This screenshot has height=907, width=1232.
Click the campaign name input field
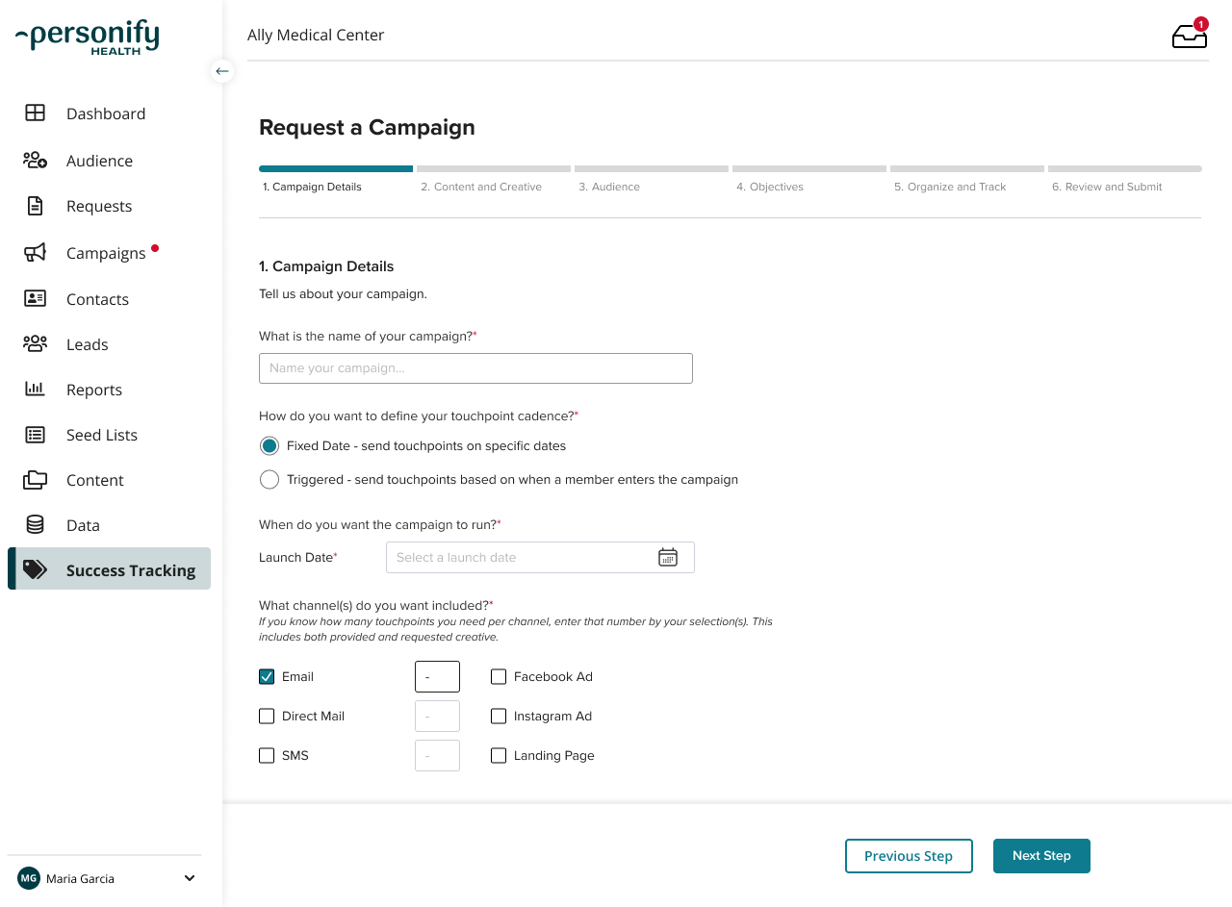pos(475,368)
